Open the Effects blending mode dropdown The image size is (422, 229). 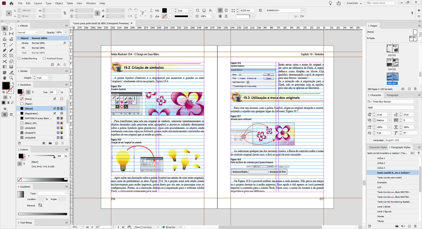[28, 32]
